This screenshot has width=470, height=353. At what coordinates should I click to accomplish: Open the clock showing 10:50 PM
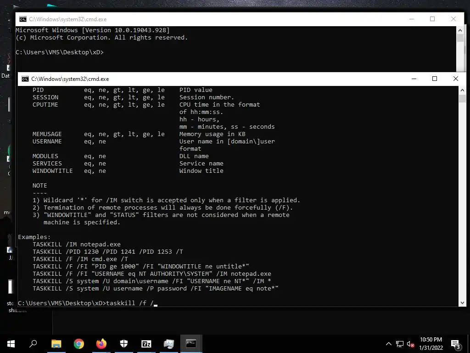coord(431,344)
